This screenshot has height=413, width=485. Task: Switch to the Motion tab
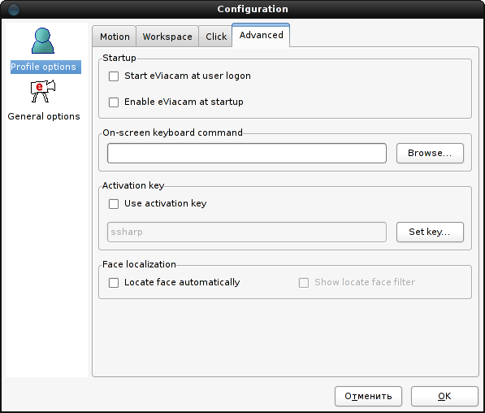click(x=115, y=37)
